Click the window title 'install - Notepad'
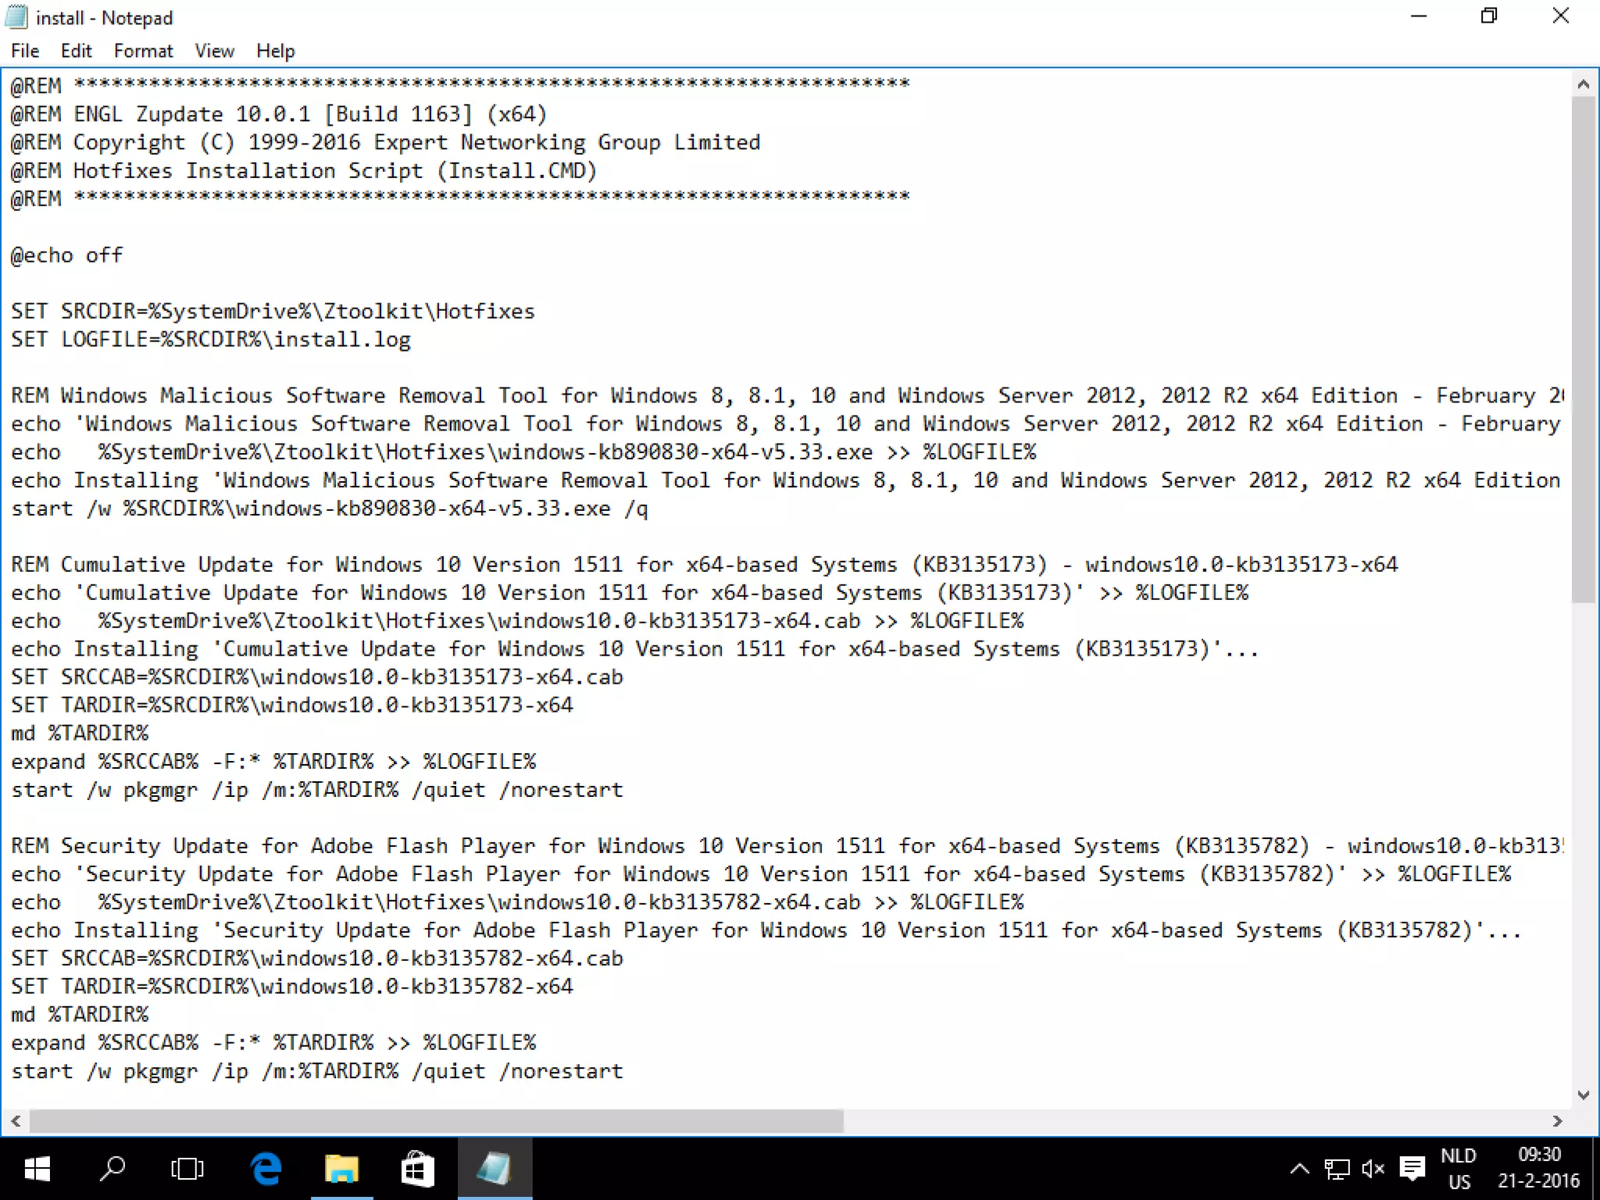Screen dimensions: 1600x1200 pyautogui.click(x=105, y=17)
